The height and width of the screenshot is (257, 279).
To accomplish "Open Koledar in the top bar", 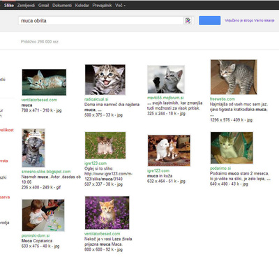I will click(x=82, y=5).
